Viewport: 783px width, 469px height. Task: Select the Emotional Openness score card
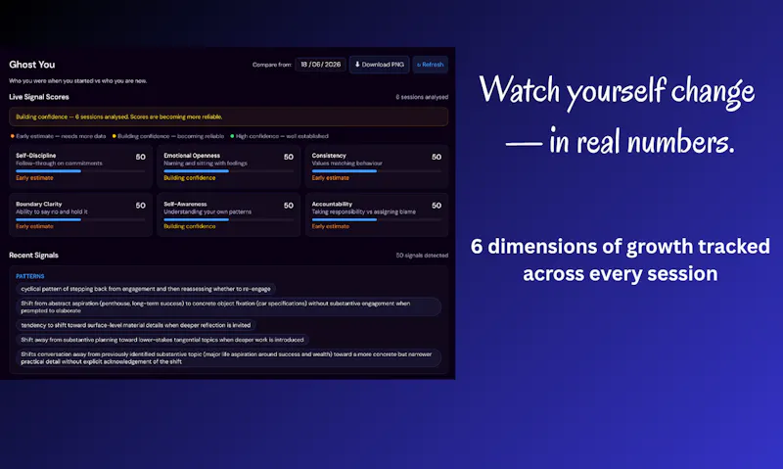(x=229, y=166)
